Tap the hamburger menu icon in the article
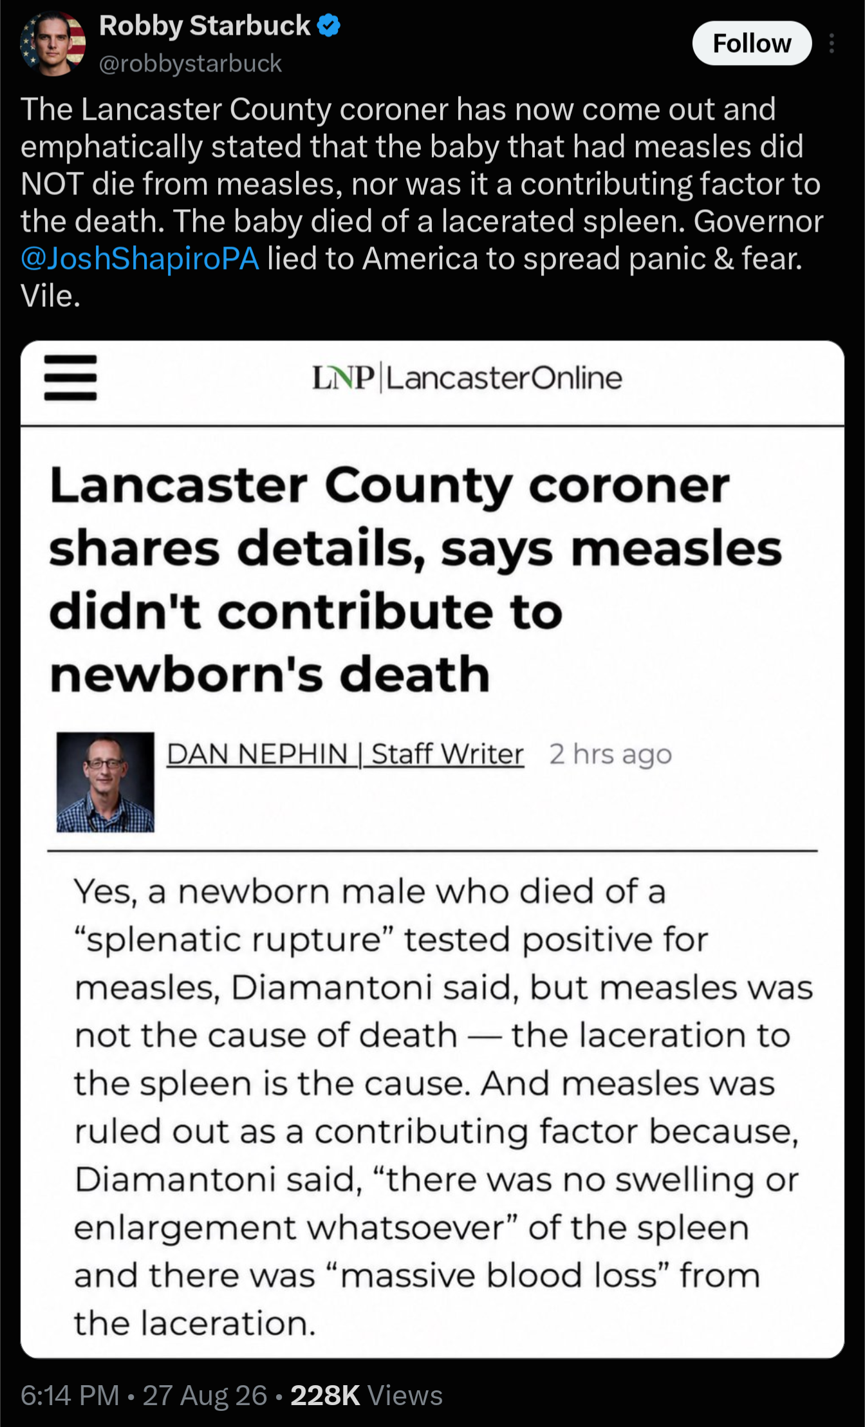The height and width of the screenshot is (1427, 865). click(x=70, y=378)
